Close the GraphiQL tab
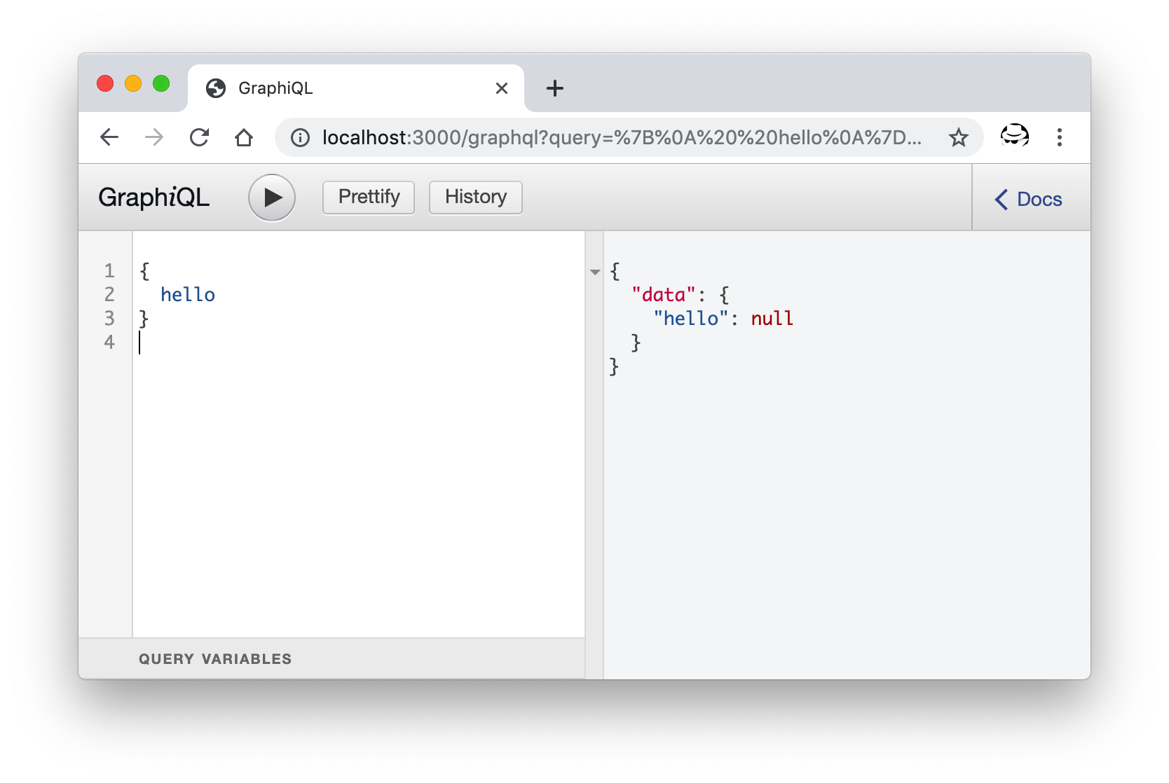This screenshot has height=783, width=1169. (x=502, y=88)
